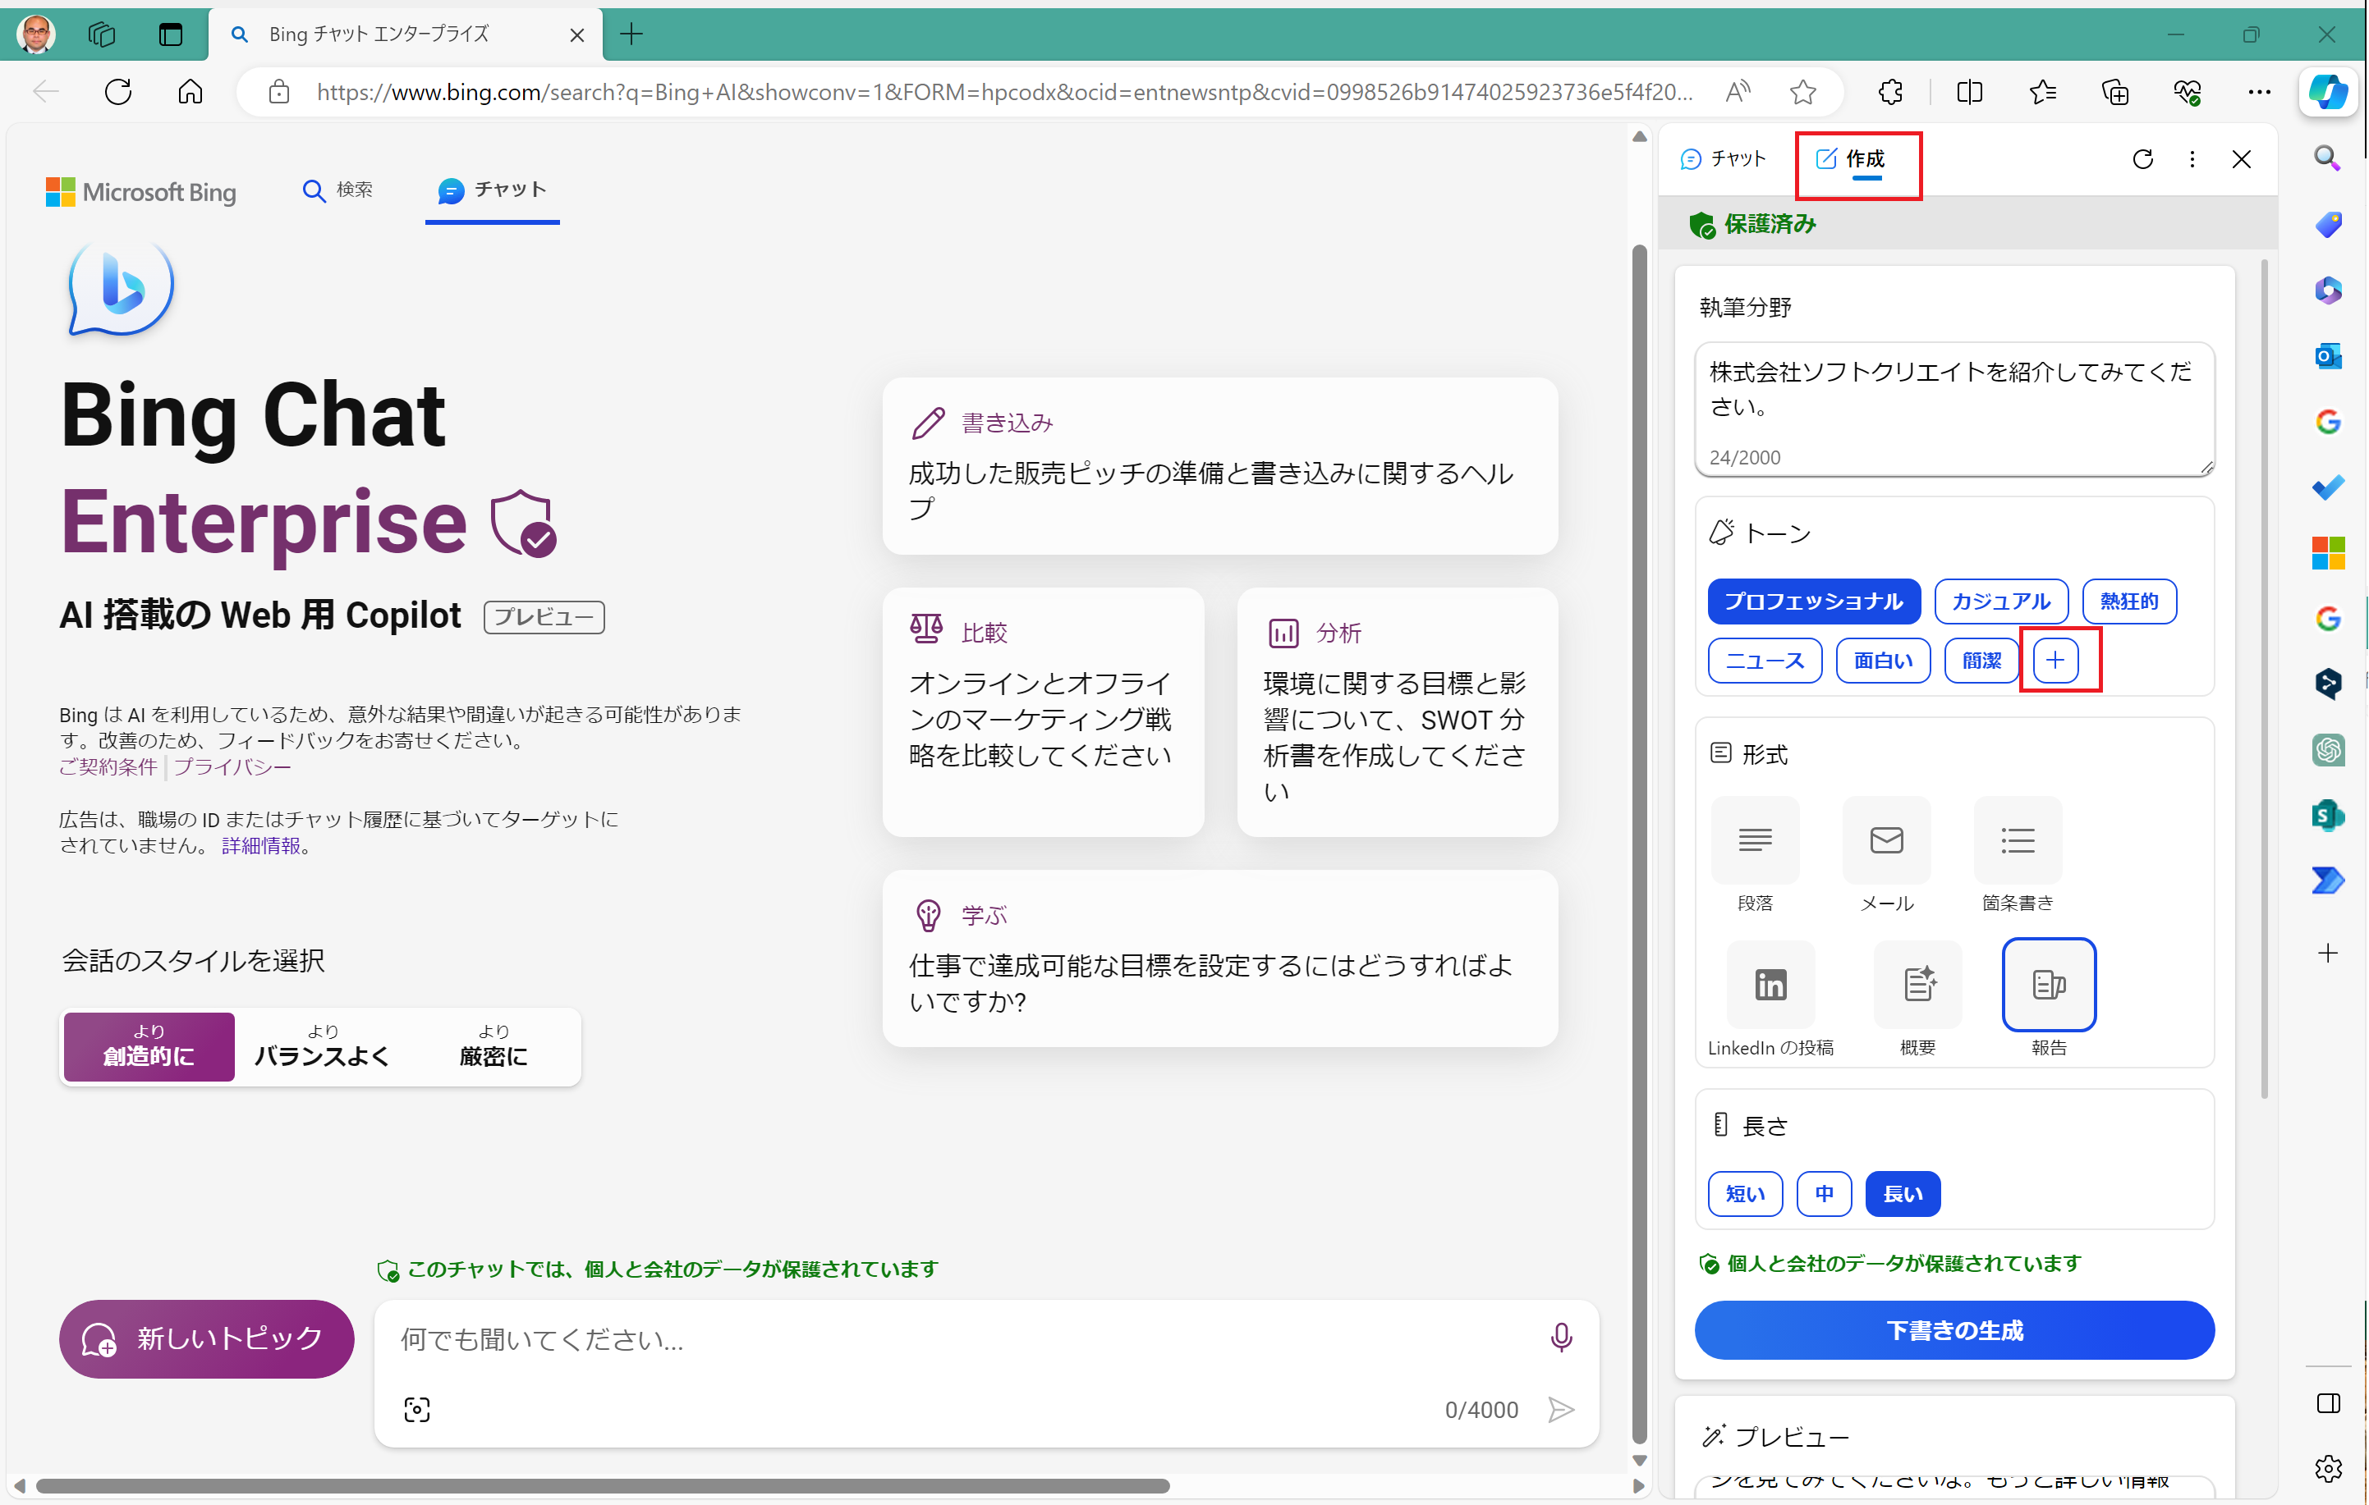
Task: Toggle split screen view icon
Action: click(1970, 93)
